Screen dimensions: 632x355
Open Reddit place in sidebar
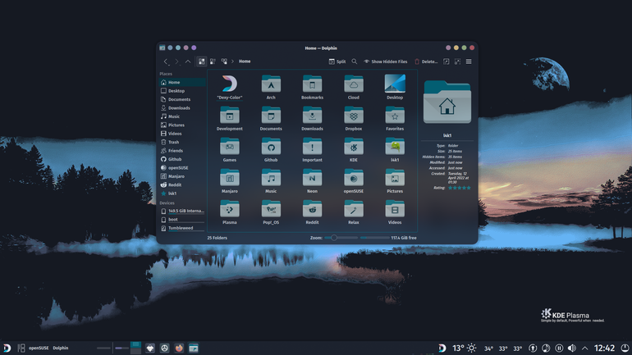pyautogui.click(x=182, y=184)
